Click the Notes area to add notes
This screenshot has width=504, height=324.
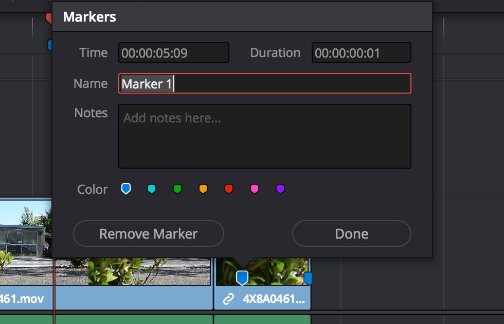point(264,136)
